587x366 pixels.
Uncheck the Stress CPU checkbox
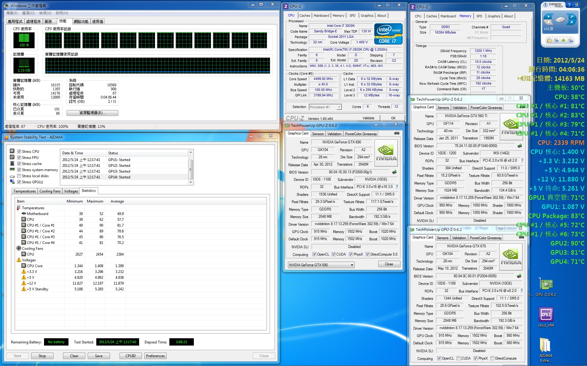[19, 152]
